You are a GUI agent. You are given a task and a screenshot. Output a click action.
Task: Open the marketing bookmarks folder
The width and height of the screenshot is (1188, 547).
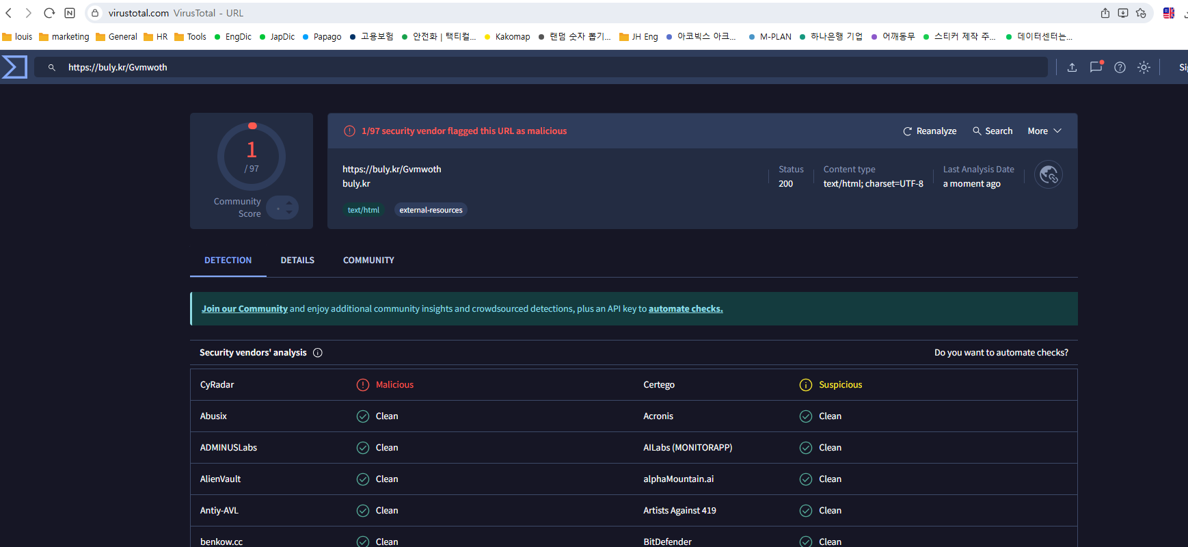(x=64, y=37)
